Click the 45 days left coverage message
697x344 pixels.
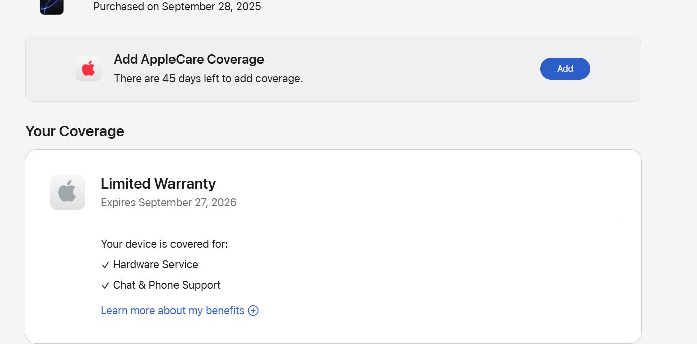click(208, 79)
